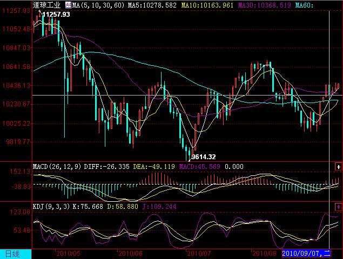Click the 10641.58 price axis label

click(16, 67)
